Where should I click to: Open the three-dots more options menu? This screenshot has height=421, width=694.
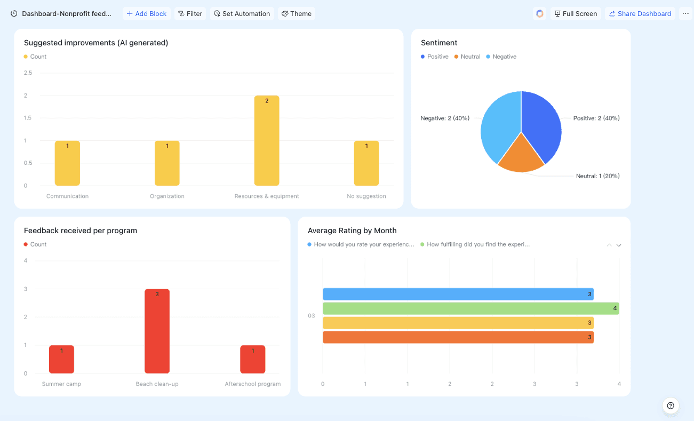(x=686, y=14)
